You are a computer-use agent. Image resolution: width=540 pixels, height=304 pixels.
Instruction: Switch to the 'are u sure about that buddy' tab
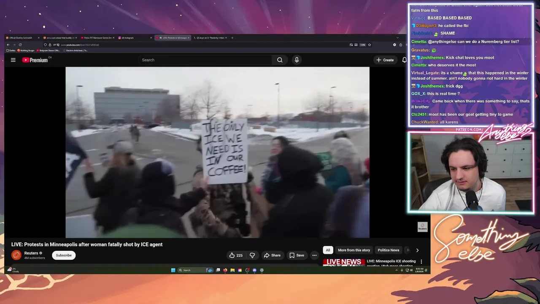click(59, 38)
